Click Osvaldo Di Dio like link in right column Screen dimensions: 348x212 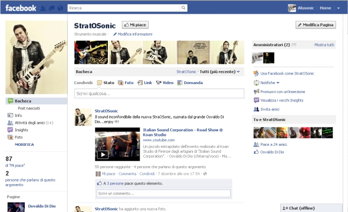point(272,152)
